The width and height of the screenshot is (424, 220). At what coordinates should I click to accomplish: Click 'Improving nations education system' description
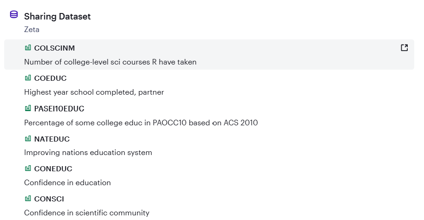click(88, 152)
